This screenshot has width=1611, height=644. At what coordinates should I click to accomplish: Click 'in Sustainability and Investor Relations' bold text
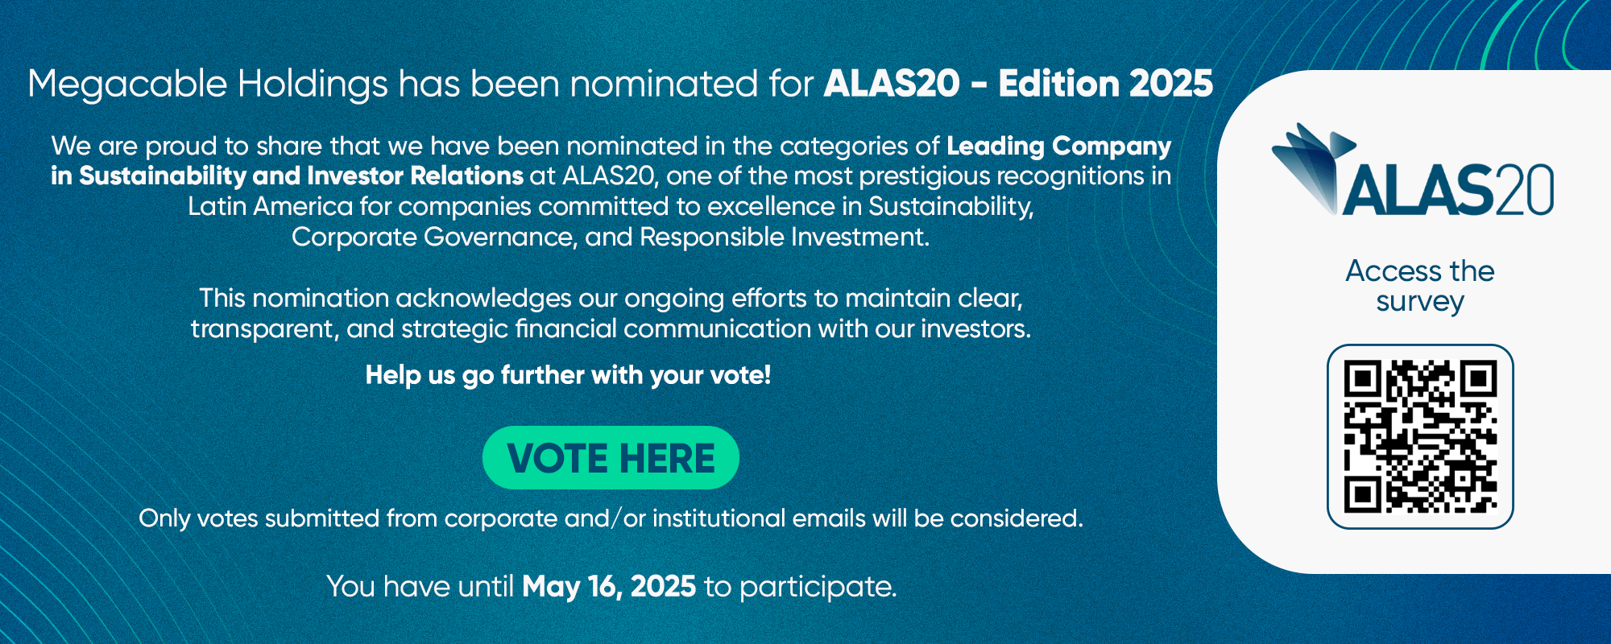click(x=287, y=175)
